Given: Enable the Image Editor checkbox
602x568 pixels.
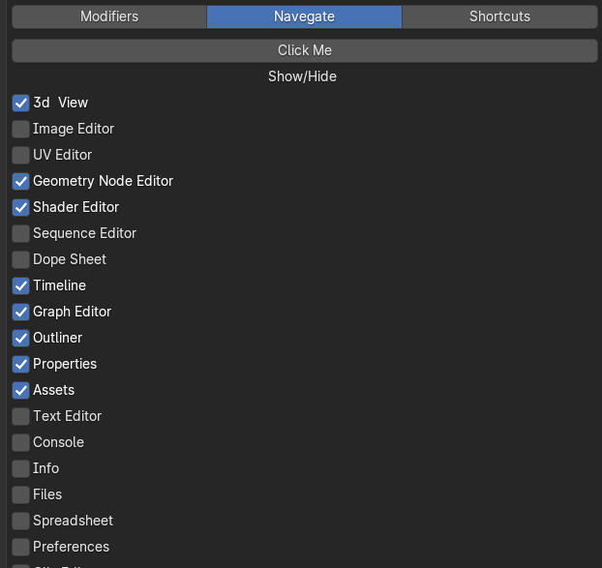Looking at the screenshot, I should (x=21, y=129).
